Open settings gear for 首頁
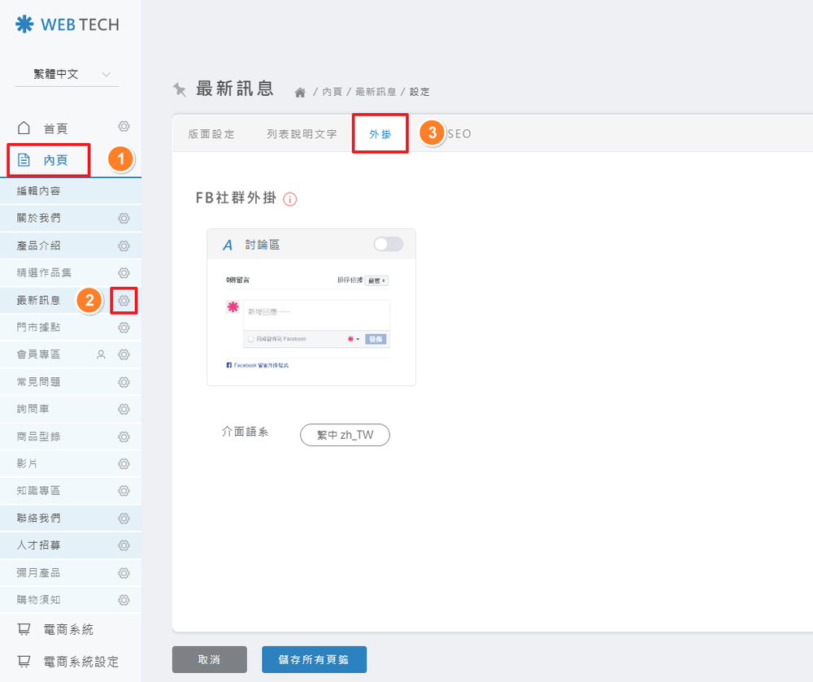Image resolution: width=813 pixels, height=682 pixels. point(124,127)
